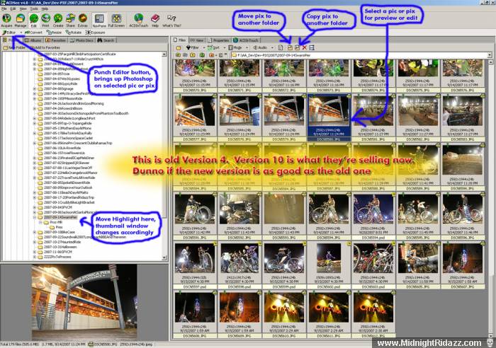This screenshot has width=496, height=348.
Task: Click the Mode view icon
Action: [230, 47]
